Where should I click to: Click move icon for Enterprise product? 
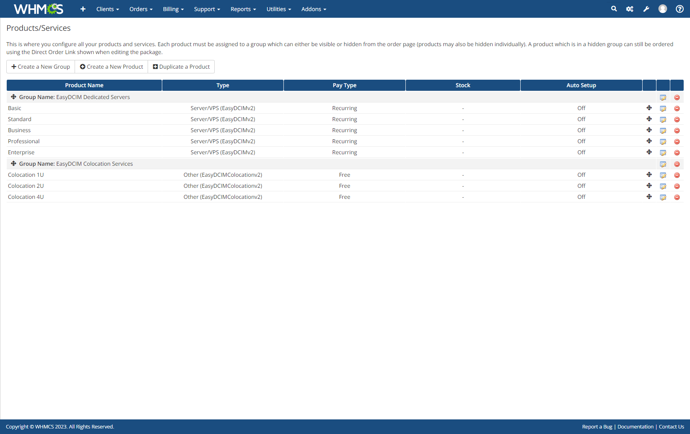[649, 152]
